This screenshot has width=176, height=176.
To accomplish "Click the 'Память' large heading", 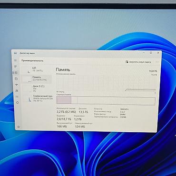I will point(63,69).
